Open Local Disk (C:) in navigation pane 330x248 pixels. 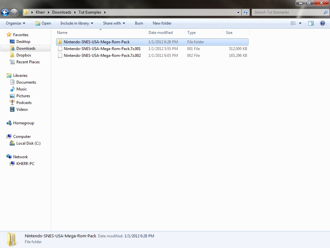click(28, 143)
